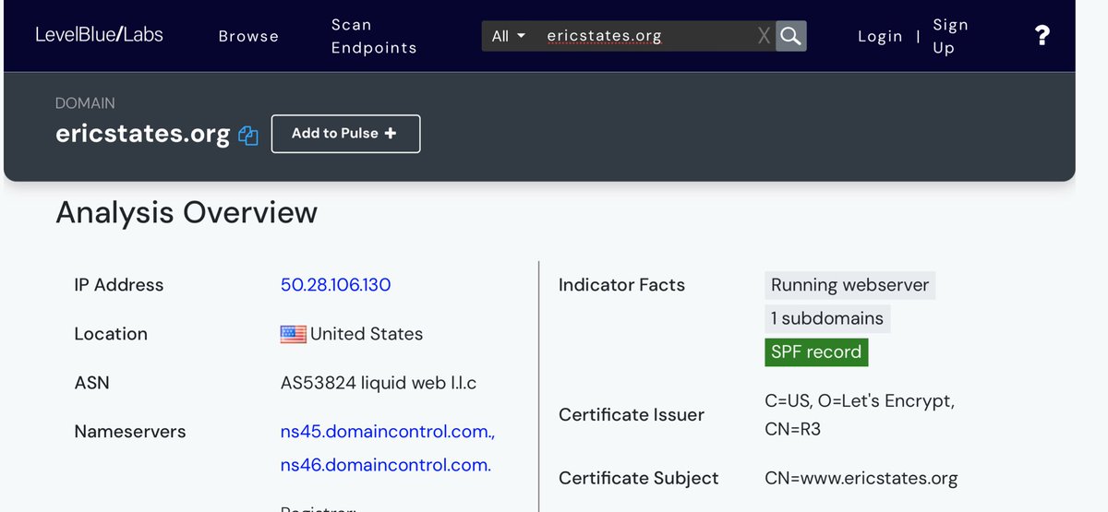Screen dimensions: 1108x512
Task: Click the ericstates.org domain heading
Action: click(x=142, y=134)
